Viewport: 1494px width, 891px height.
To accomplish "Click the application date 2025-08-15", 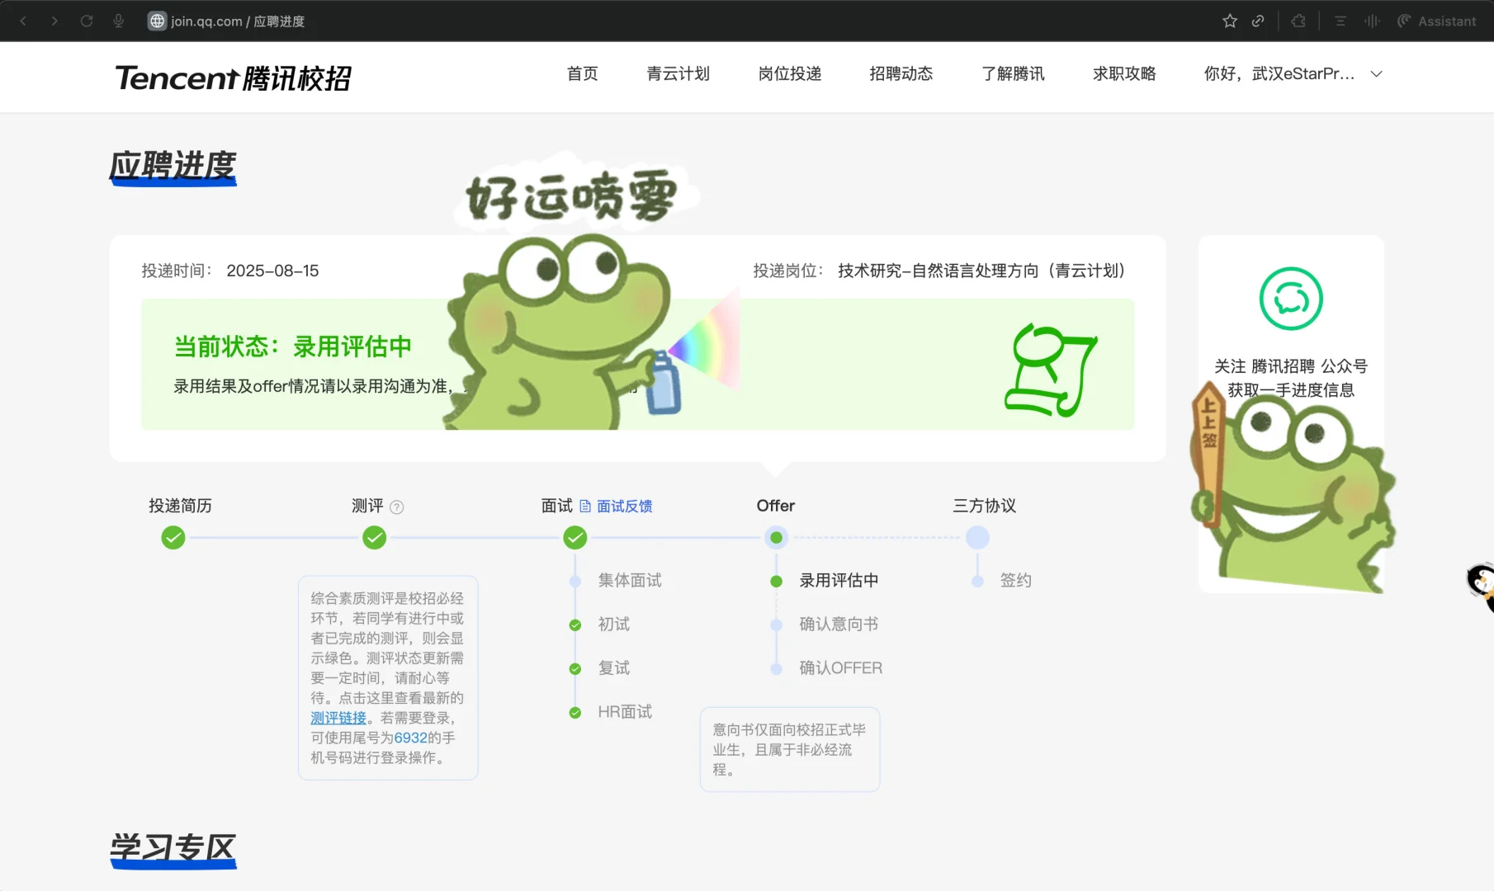I will pos(272,271).
